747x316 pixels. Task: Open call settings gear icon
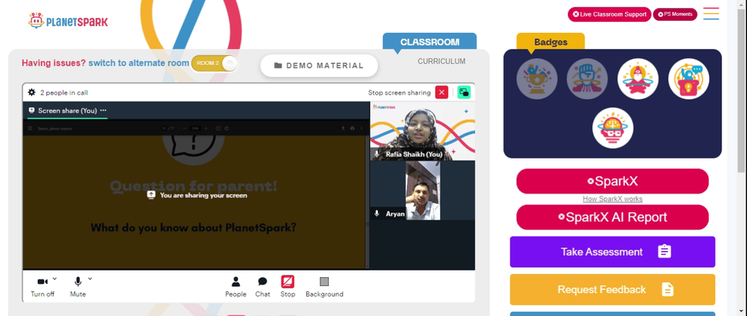point(31,93)
